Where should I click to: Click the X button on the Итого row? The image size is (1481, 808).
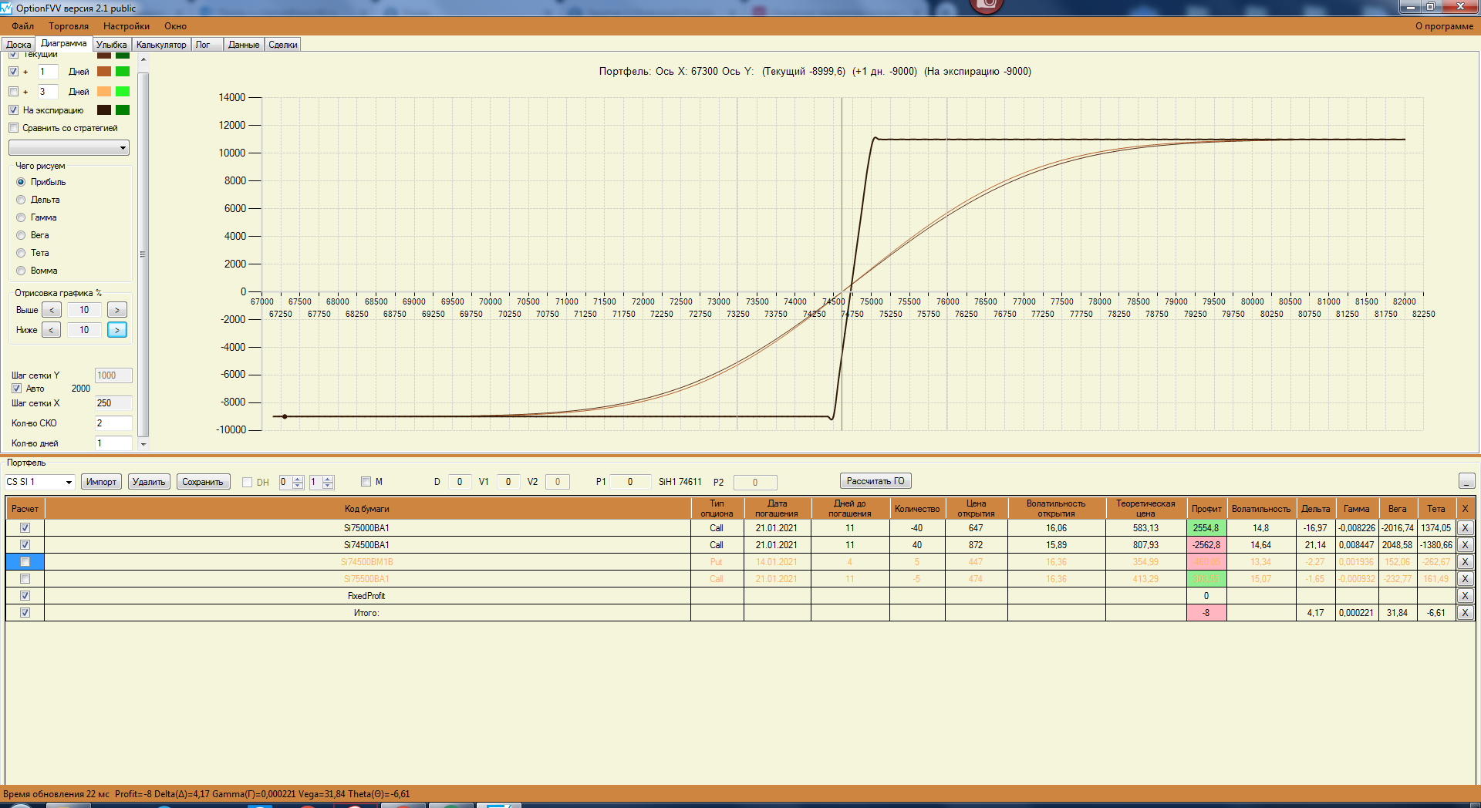tap(1465, 613)
